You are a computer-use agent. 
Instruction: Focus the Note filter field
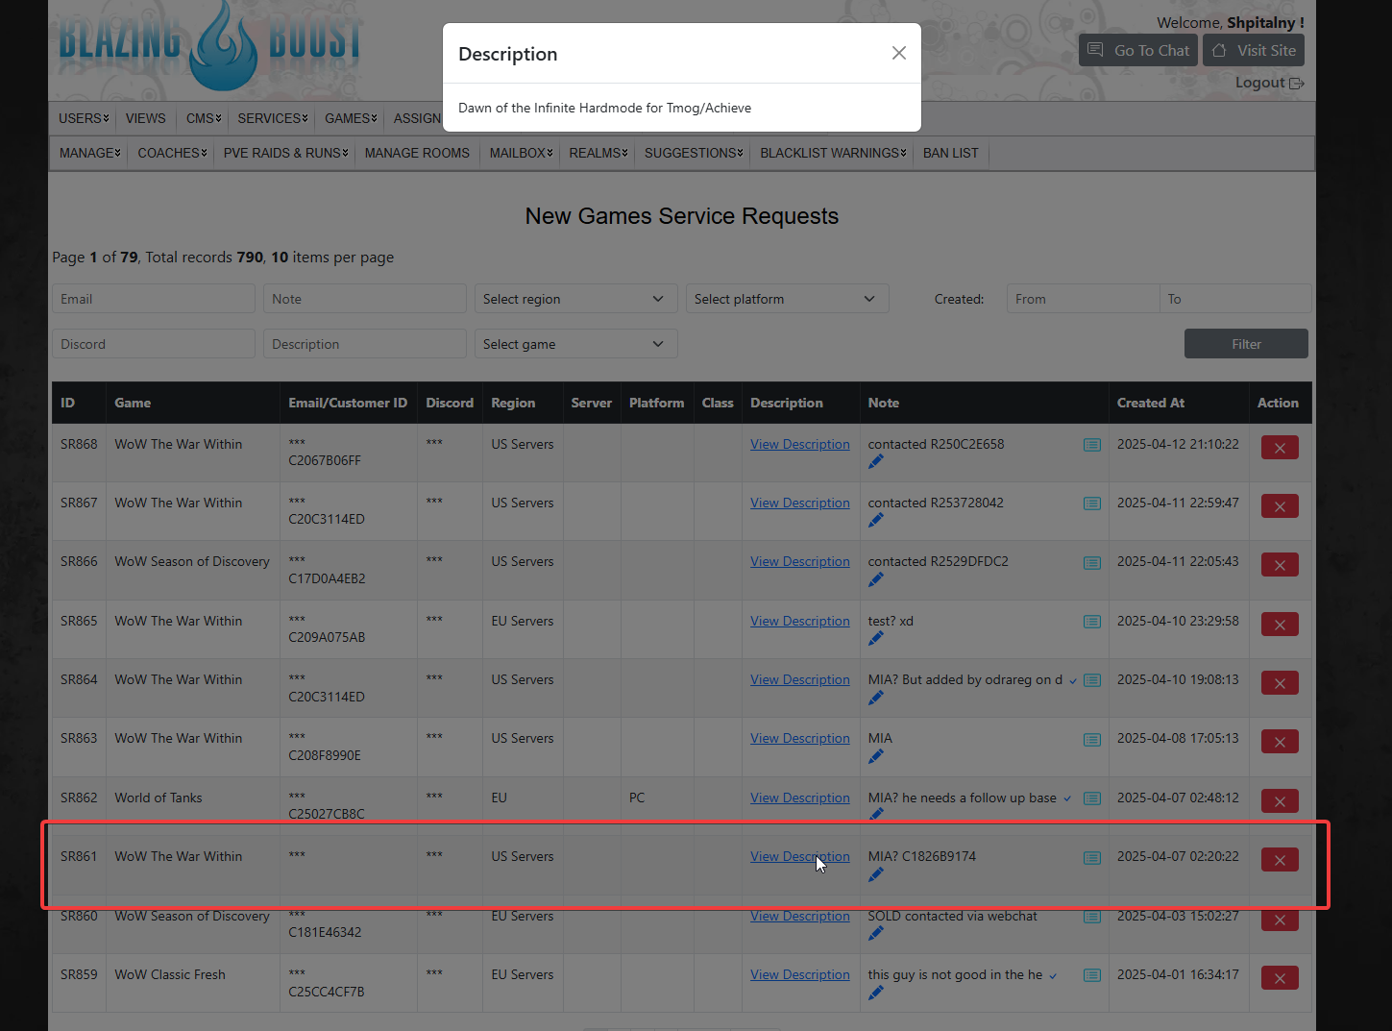click(365, 299)
